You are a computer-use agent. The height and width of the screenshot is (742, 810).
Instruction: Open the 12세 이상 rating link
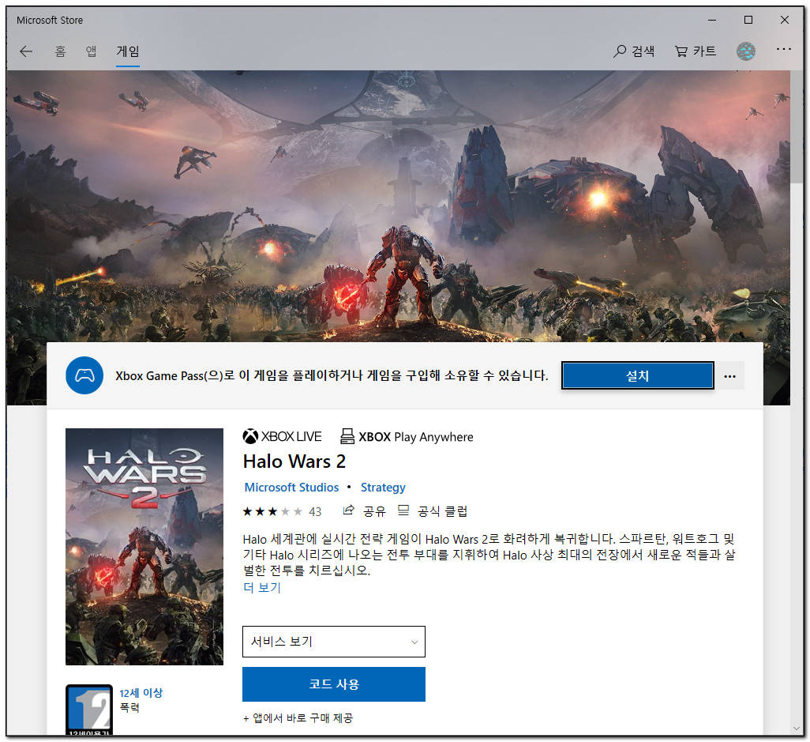point(141,692)
